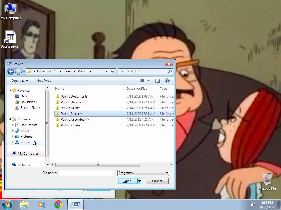Click the volume speaker tray icon

click(253, 205)
